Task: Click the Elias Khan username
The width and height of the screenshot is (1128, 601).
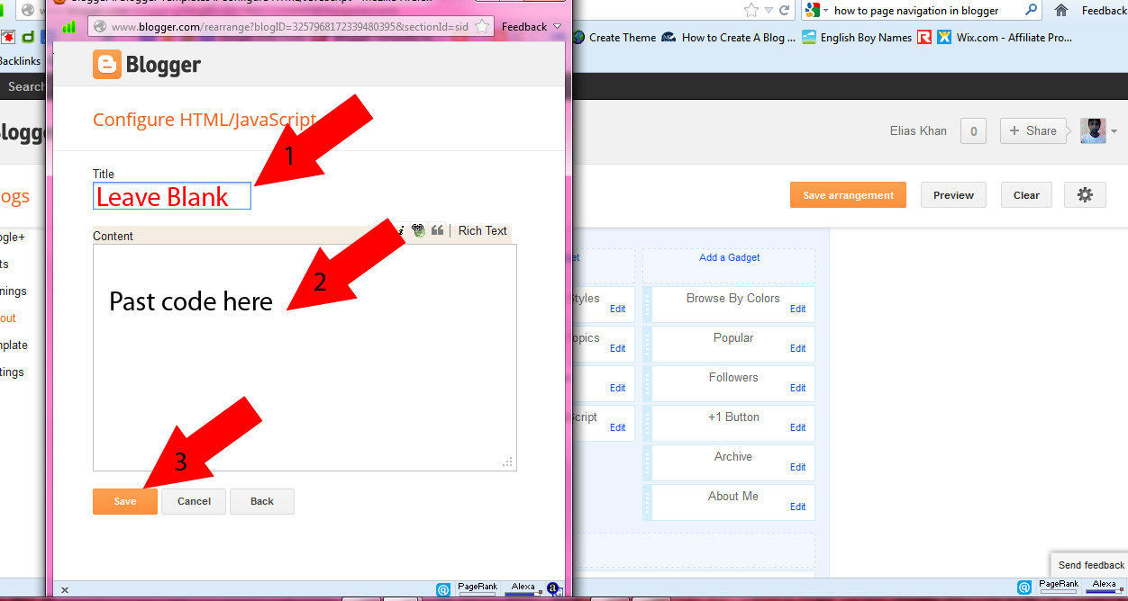Action: [918, 130]
